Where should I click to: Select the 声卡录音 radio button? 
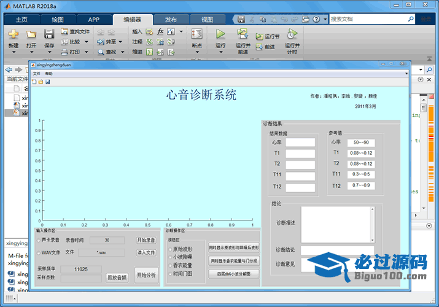click(x=38, y=240)
